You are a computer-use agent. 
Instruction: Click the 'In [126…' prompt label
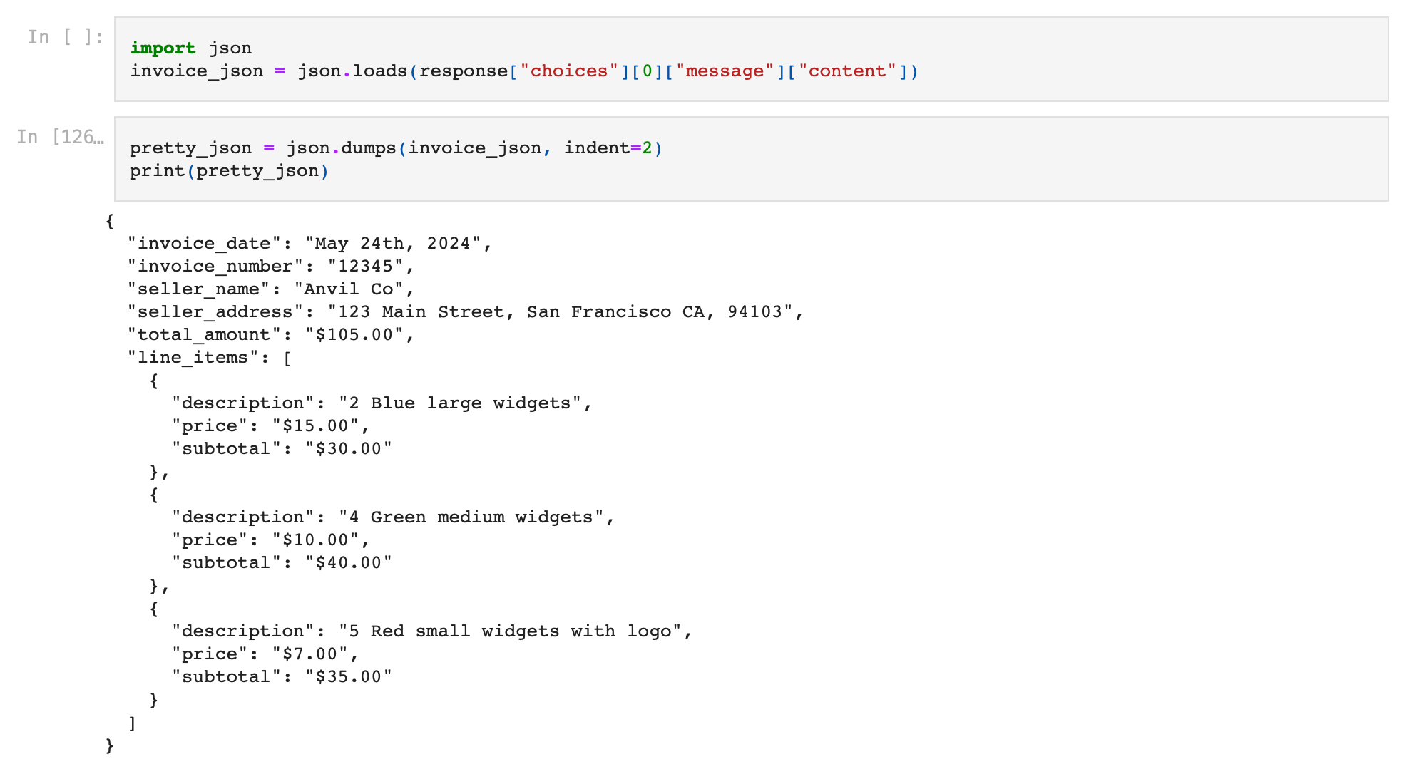(x=61, y=137)
